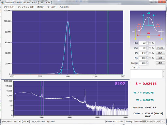Increase dS value with up arrow
This screenshot has width=167, height=125.
[x=147, y=42]
